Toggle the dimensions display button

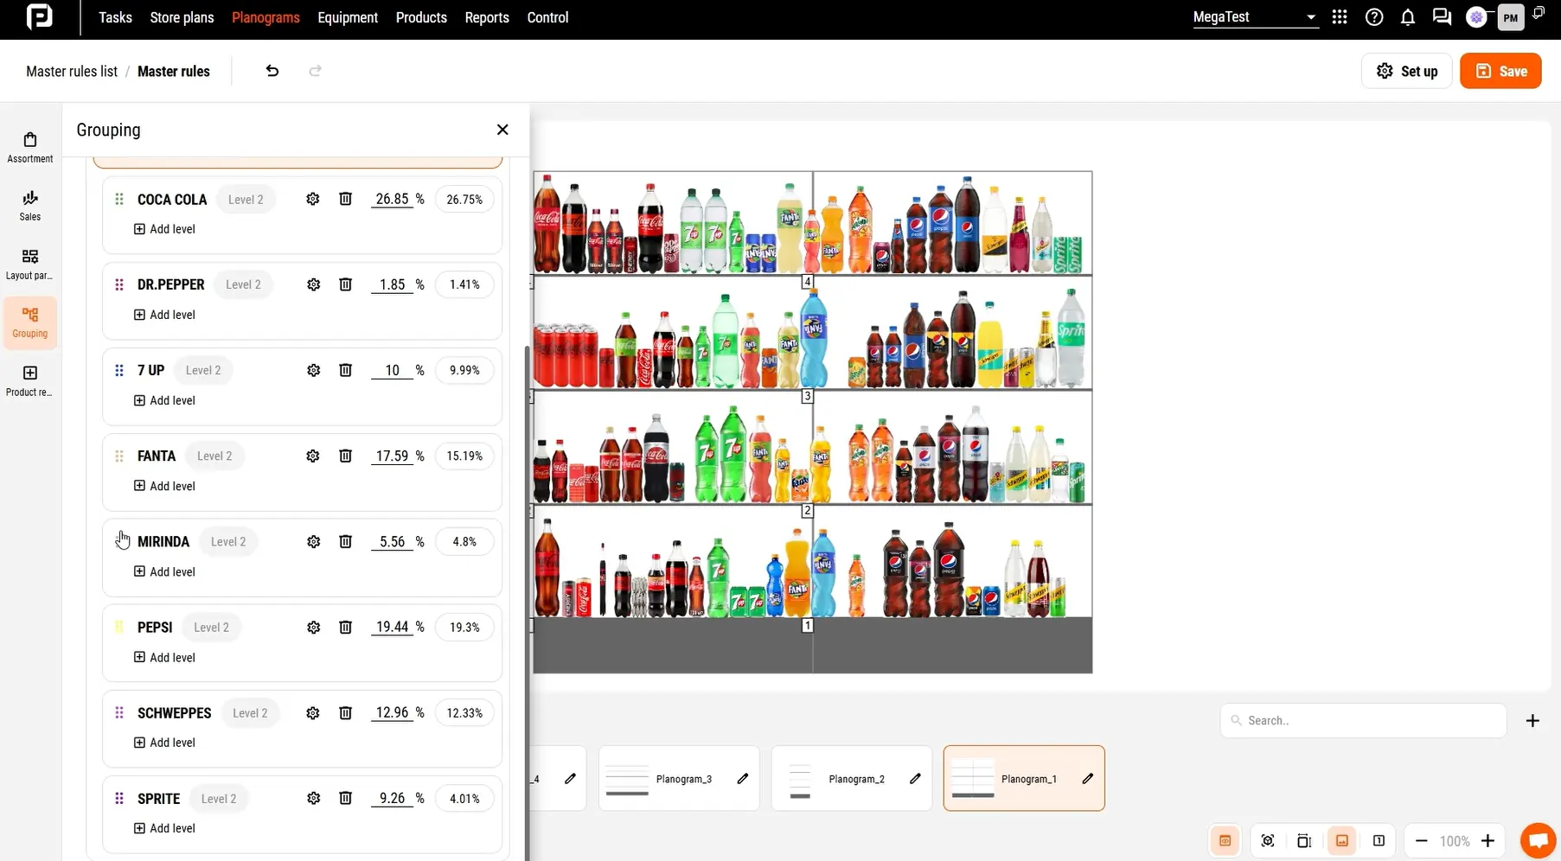pos(1304,841)
